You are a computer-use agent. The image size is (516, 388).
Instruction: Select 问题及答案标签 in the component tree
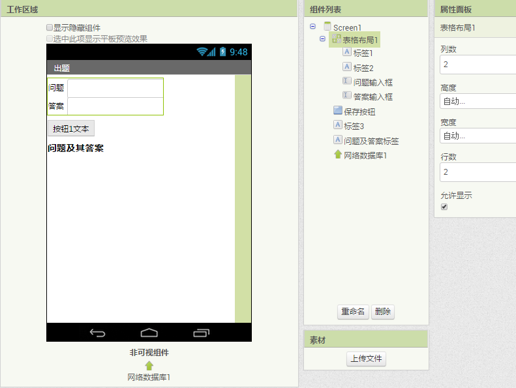coord(371,141)
